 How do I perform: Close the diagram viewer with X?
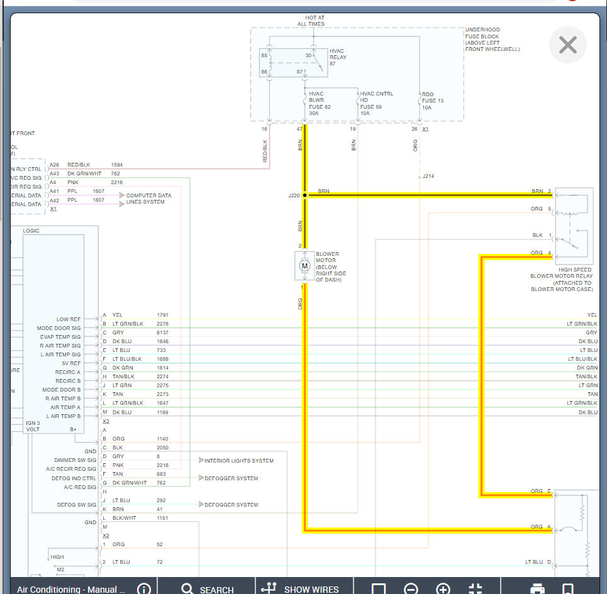click(567, 45)
